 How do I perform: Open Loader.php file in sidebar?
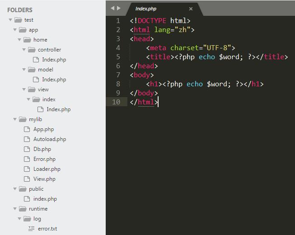click(x=47, y=169)
